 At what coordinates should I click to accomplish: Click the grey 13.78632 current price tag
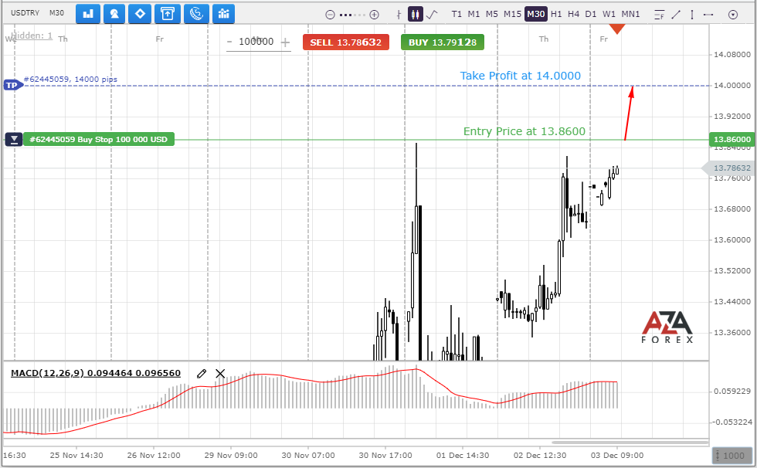click(x=729, y=168)
